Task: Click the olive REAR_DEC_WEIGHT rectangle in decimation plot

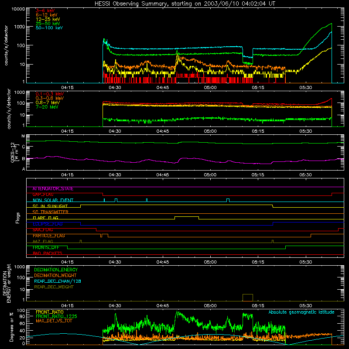Action: [x=248, y=298]
